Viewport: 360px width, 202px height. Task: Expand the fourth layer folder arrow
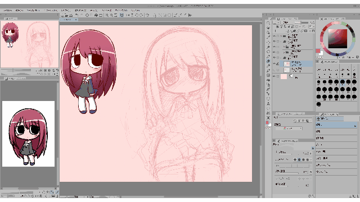(x=284, y=52)
